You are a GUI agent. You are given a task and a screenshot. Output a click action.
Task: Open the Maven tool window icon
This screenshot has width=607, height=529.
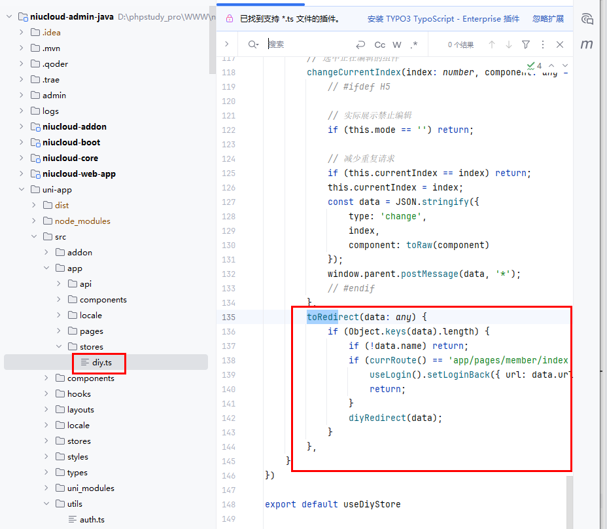587,44
